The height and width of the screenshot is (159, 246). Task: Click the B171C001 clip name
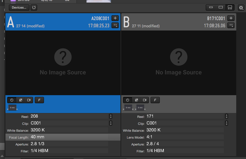coord(216,18)
